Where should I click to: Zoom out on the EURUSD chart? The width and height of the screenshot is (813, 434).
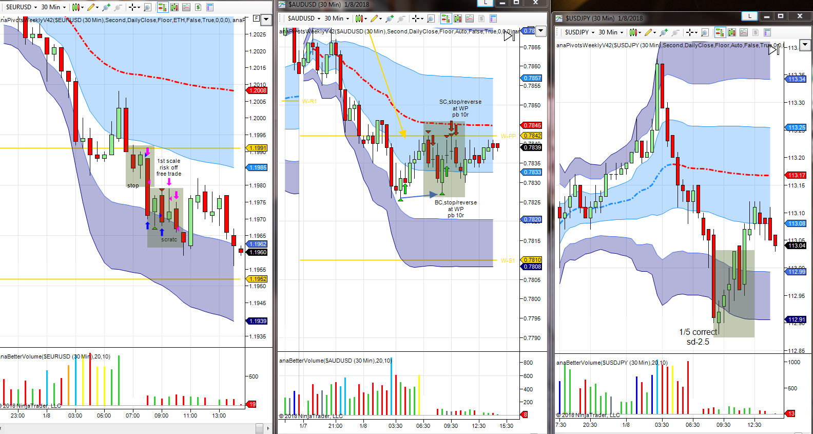(118, 7)
